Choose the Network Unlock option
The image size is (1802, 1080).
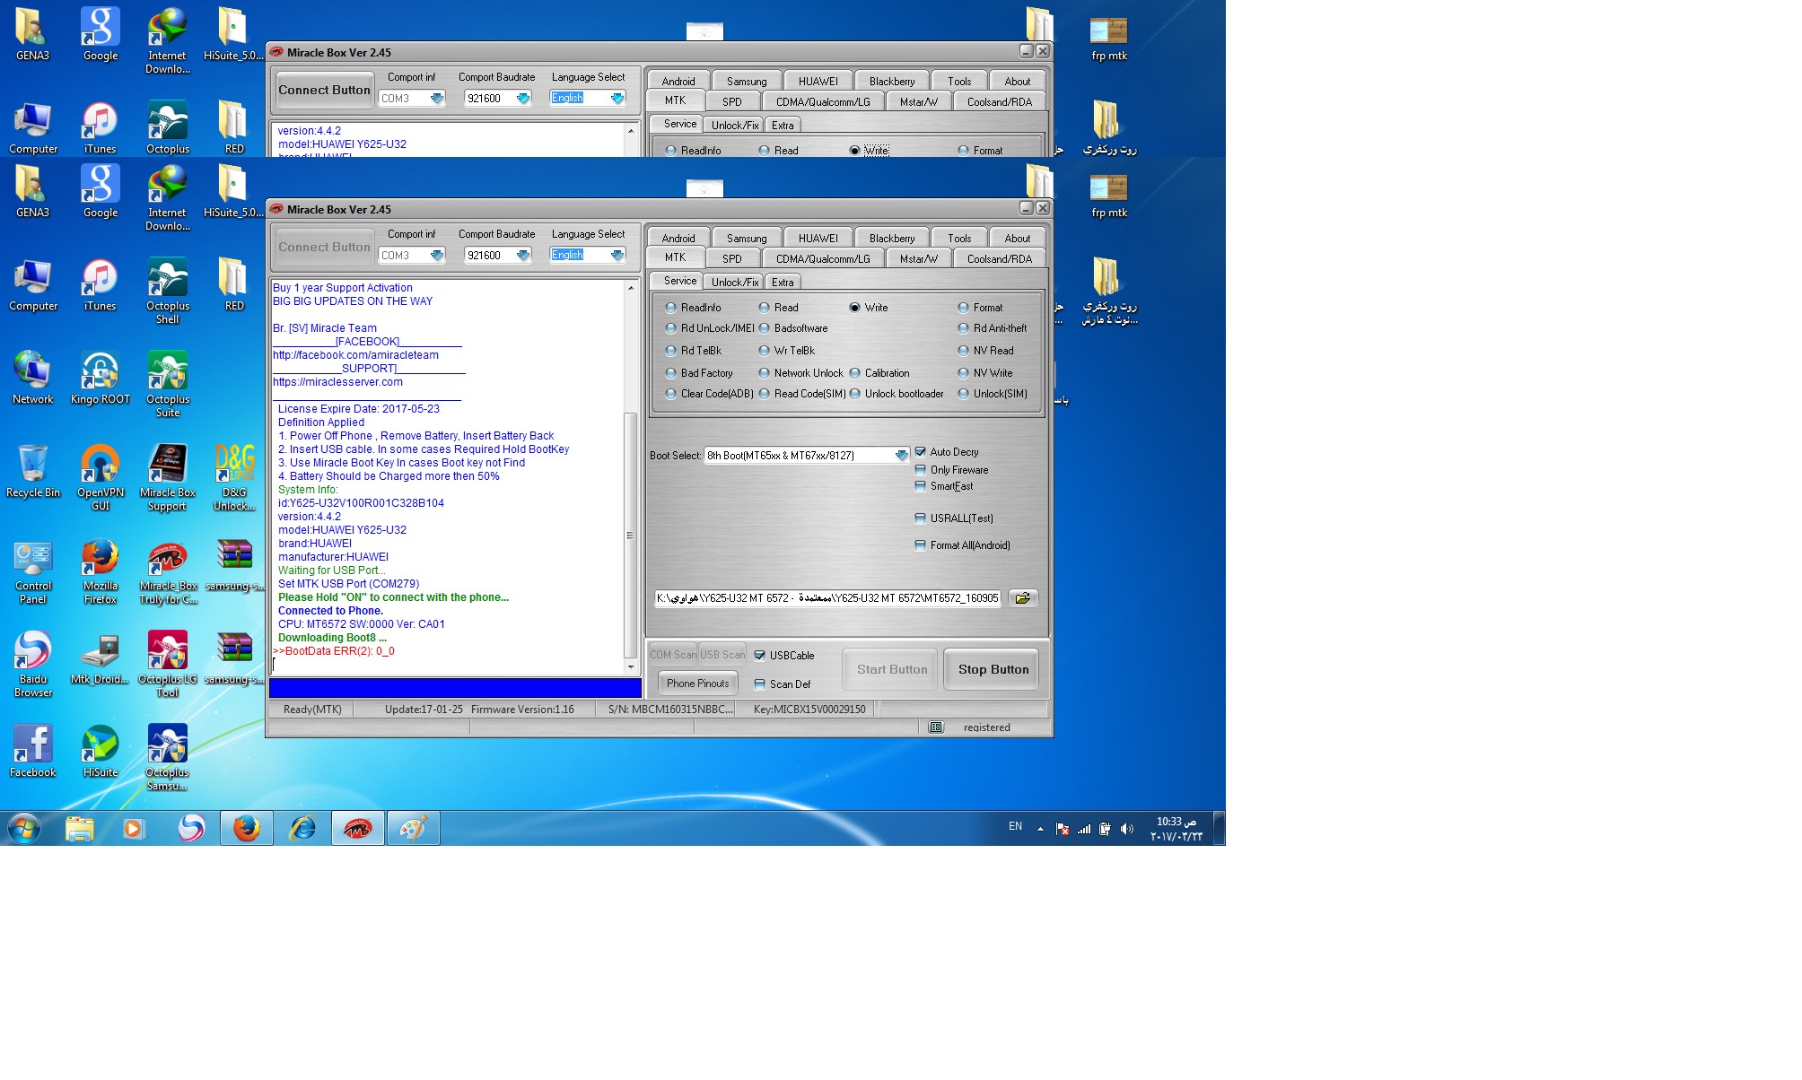coord(801,373)
